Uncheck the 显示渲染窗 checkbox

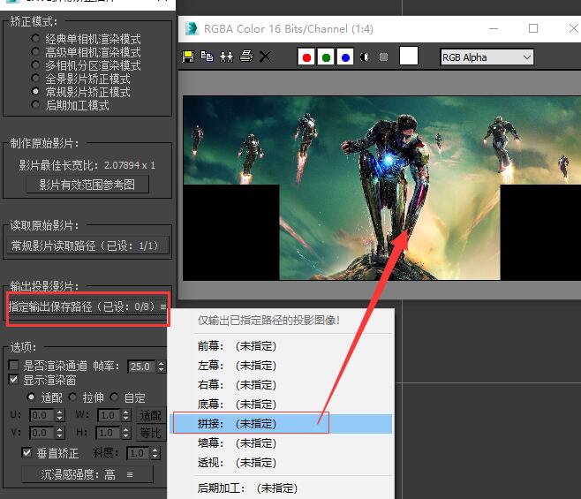13,380
